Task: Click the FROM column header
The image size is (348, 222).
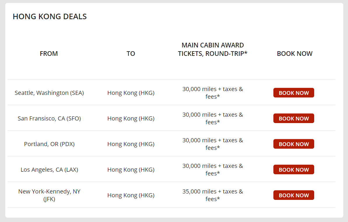Action: (x=49, y=54)
